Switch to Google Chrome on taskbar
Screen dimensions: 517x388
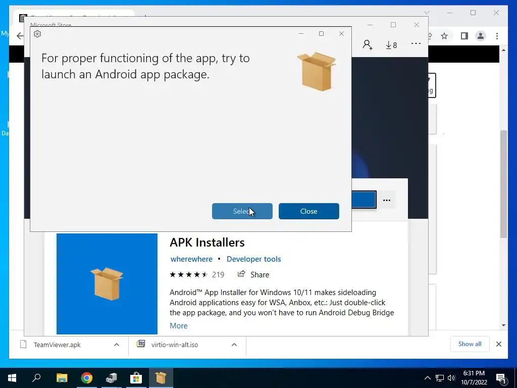(x=87, y=378)
